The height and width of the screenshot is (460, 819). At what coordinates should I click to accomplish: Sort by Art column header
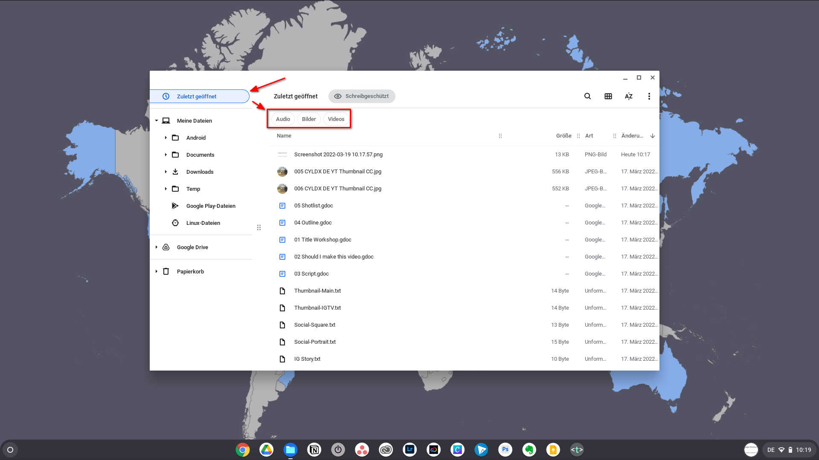pos(589,136)
